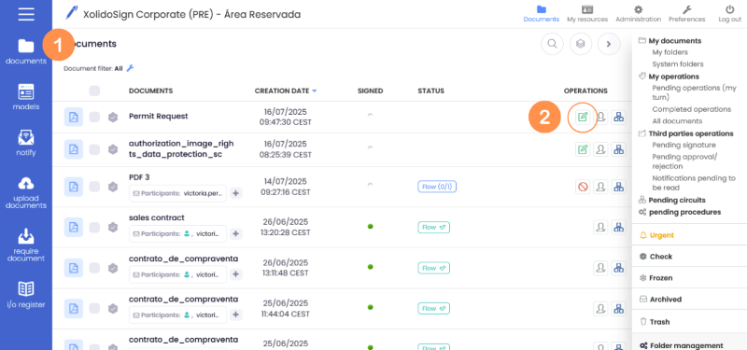Open the Documents tab in the top navigation
747x350 pixels.
pyautogui.click(x=542, y=14)
